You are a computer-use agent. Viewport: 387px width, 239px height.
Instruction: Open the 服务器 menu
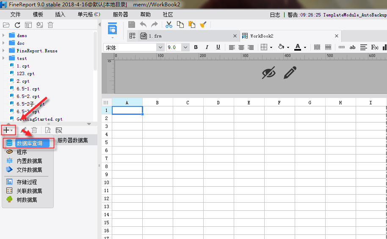point(120,15)
